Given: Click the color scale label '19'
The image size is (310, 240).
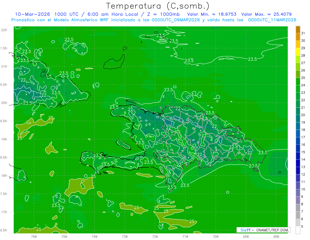Looking at the screenshot, I should click(303, 122).
